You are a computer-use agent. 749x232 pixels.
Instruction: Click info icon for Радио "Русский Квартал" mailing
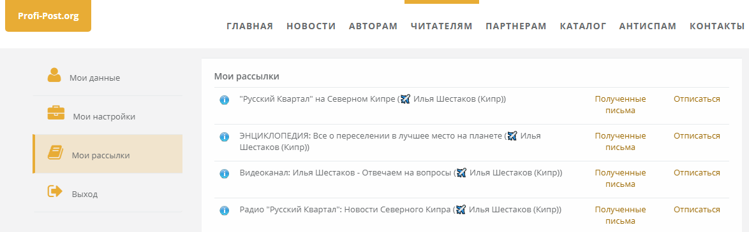point(224,210)
